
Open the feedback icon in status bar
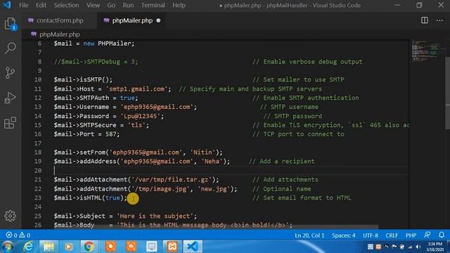(427, 235)
